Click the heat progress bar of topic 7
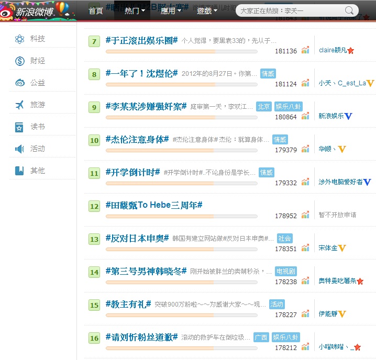This screenshot has width=376, height=360. [x=182, y=51]
